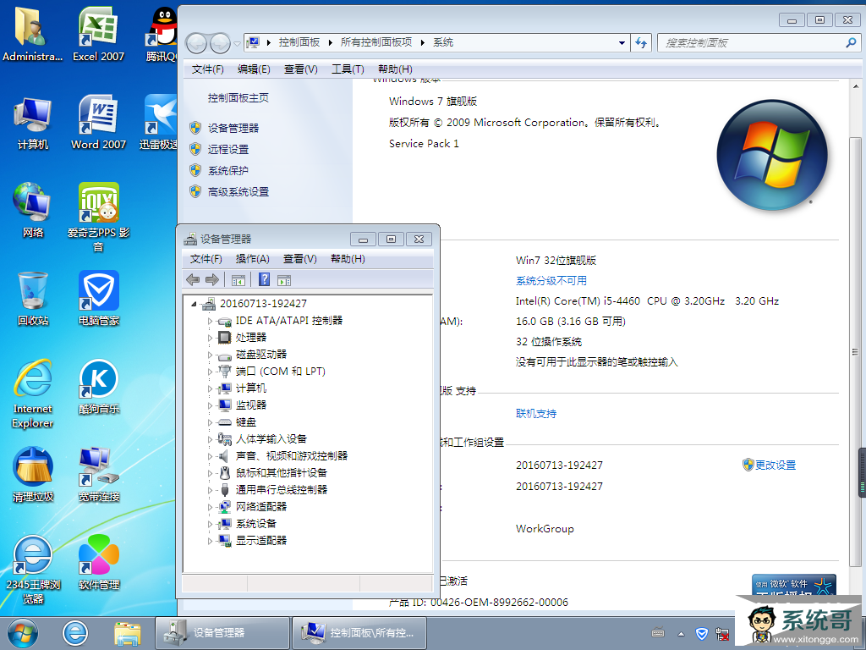Click 控制面板主页 link
866x650 pixels.
tap(238, 98)
